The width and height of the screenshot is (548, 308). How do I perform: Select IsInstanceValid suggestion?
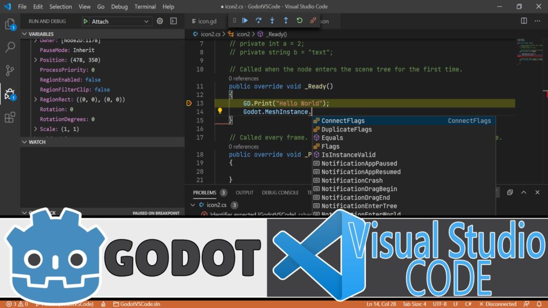click(x=404, y=155)
